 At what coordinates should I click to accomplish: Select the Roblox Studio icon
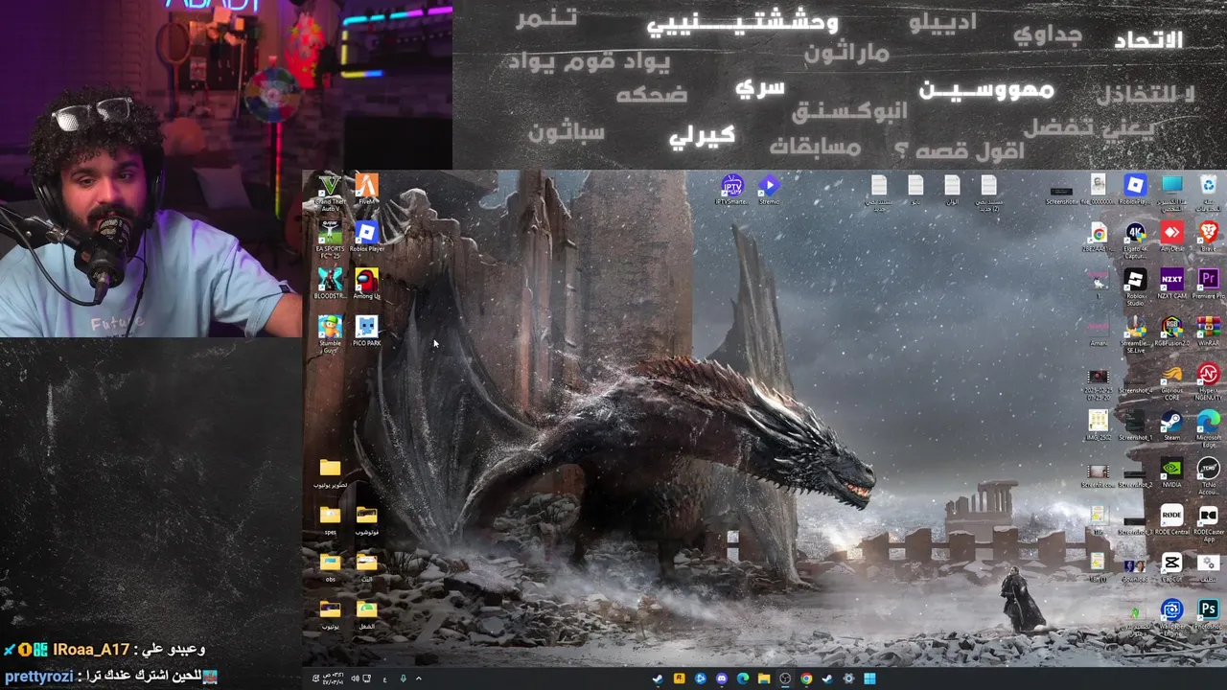coord(1135,287)
